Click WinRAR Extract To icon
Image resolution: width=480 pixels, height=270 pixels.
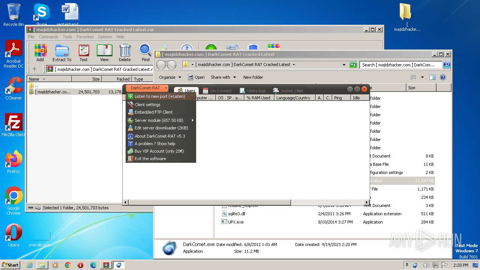[x=62, y=53]
